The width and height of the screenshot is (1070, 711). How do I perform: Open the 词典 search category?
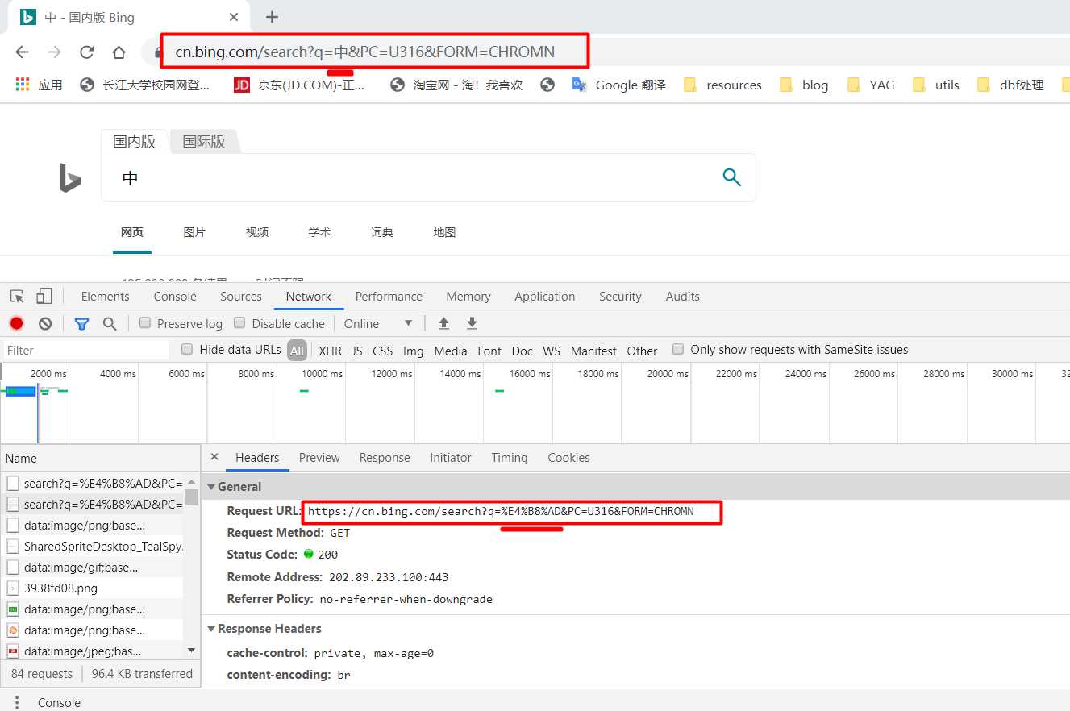[x=382, y=232]
